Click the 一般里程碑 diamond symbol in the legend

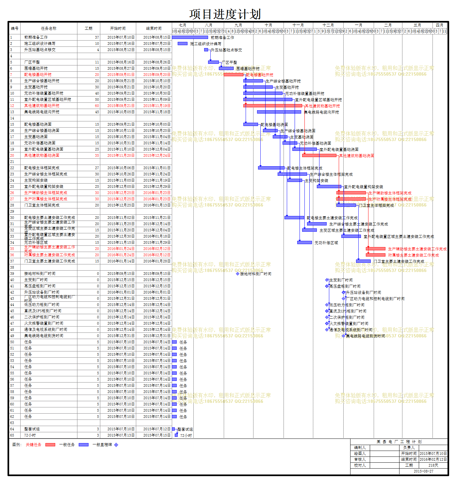[x=116, y=445]
